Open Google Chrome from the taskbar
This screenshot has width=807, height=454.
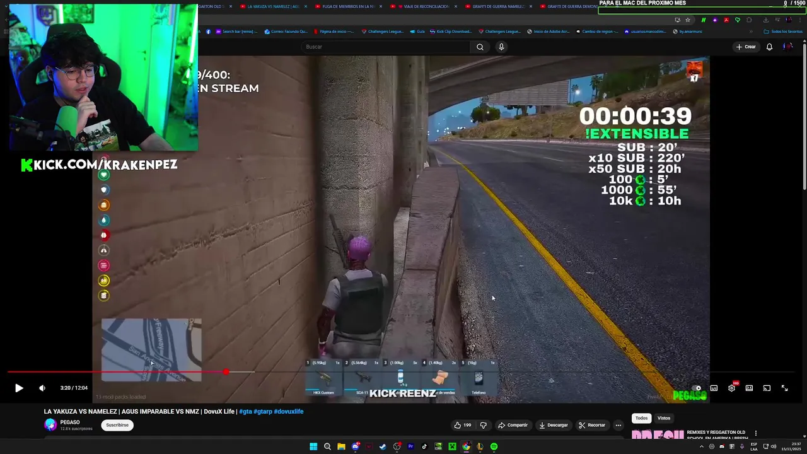[x=466, y=446]
